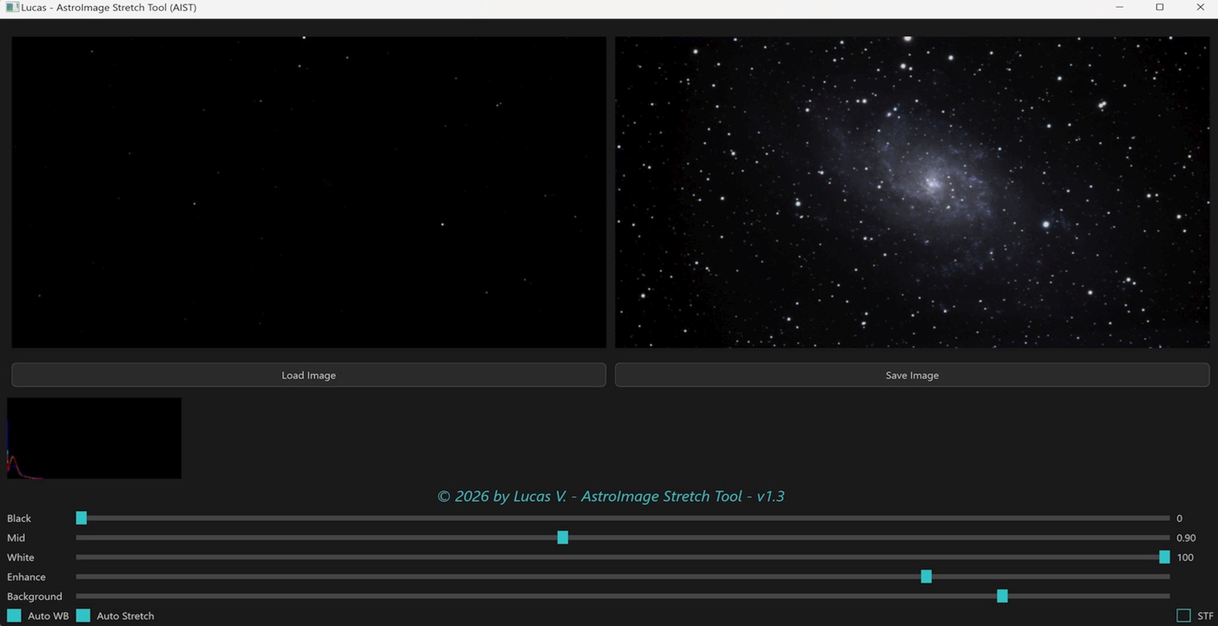Image resolution: width=1218 pixels, height=626 pixels.
Task: Click the copyright text by Lucas V.
Action: (609, 496)
